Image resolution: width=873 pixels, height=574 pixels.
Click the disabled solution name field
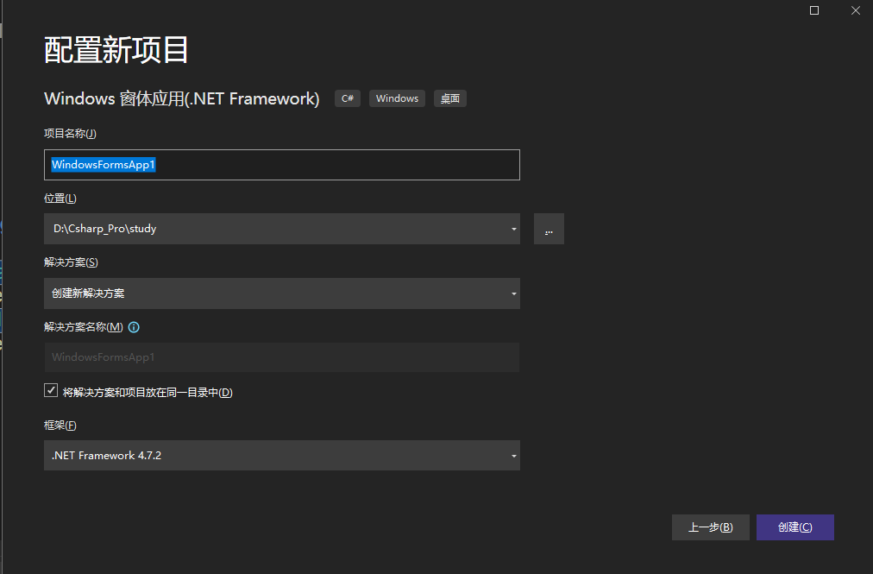(x=282, y=357)
